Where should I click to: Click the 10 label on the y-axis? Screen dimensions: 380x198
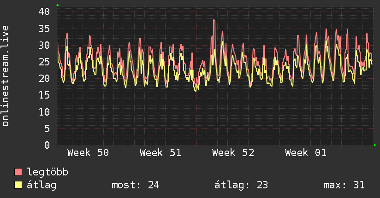click(44, 112)
